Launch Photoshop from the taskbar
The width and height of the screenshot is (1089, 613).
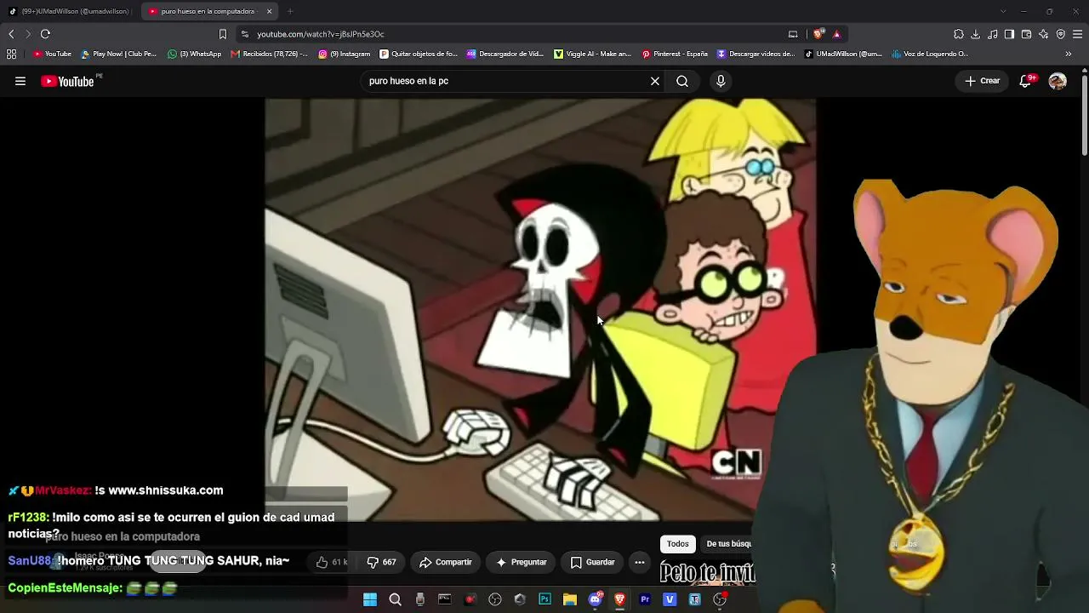pyautogui.click(x=544, y=599)
